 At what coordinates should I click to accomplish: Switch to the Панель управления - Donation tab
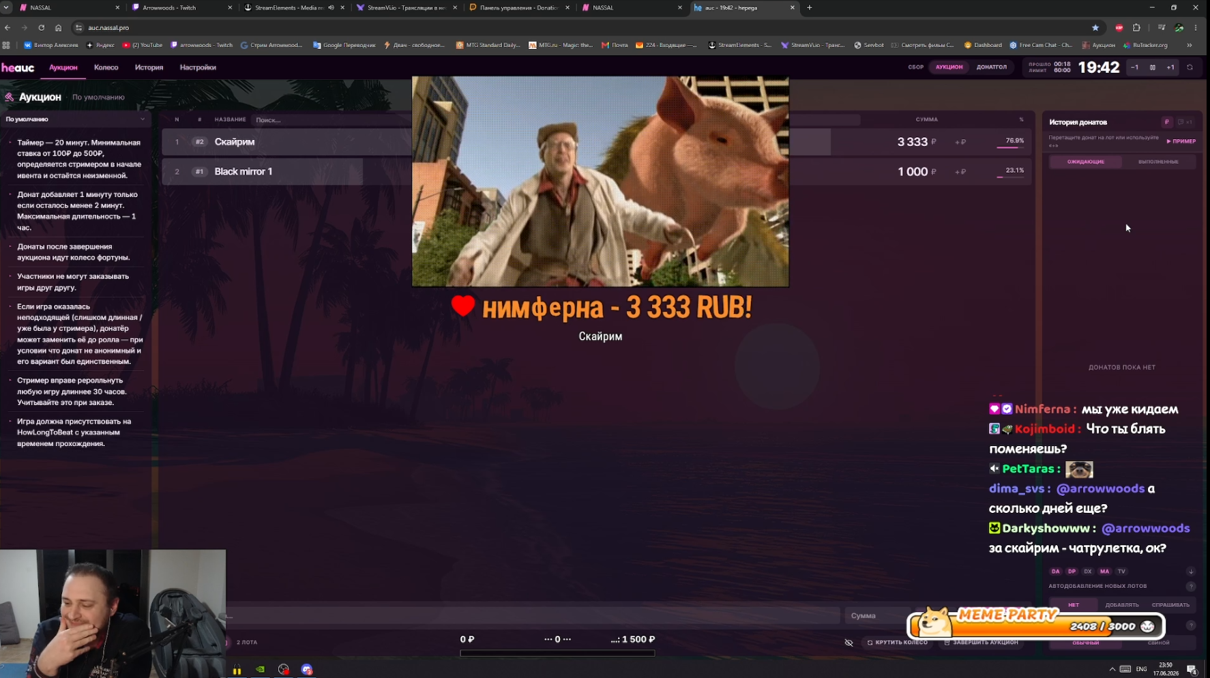[519, 8]
